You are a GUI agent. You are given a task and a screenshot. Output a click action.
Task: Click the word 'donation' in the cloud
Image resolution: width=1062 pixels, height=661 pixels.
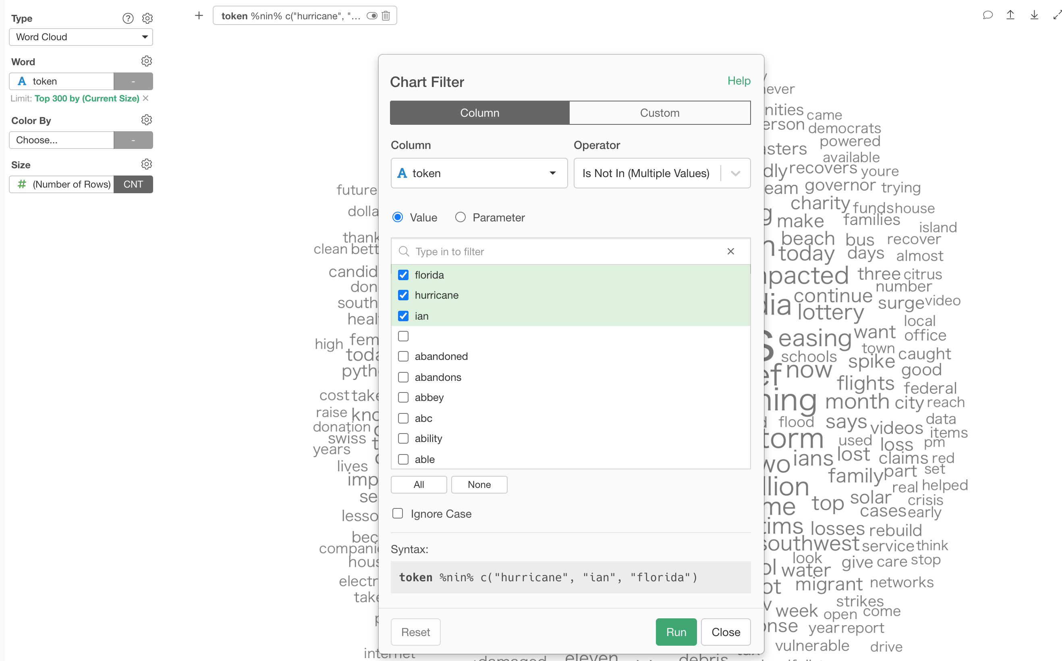coord(342,427)
